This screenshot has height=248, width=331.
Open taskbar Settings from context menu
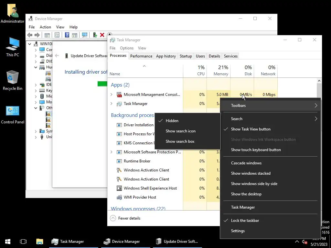tap(270, 231)
